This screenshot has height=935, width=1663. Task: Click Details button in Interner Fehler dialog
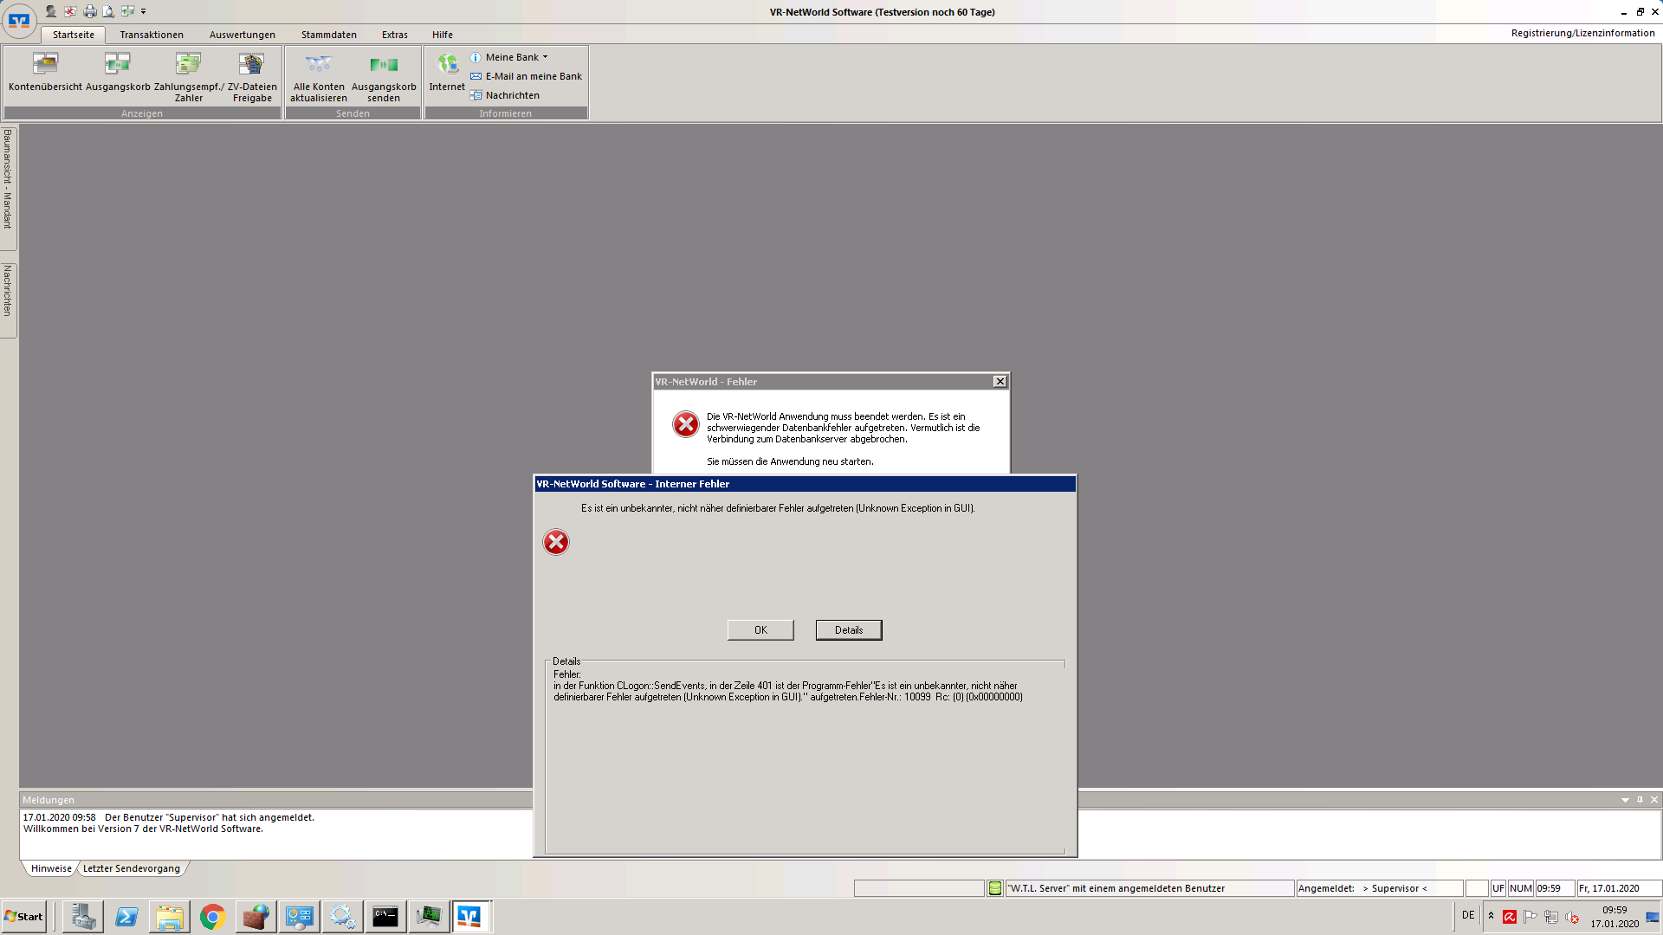[849, 630]
